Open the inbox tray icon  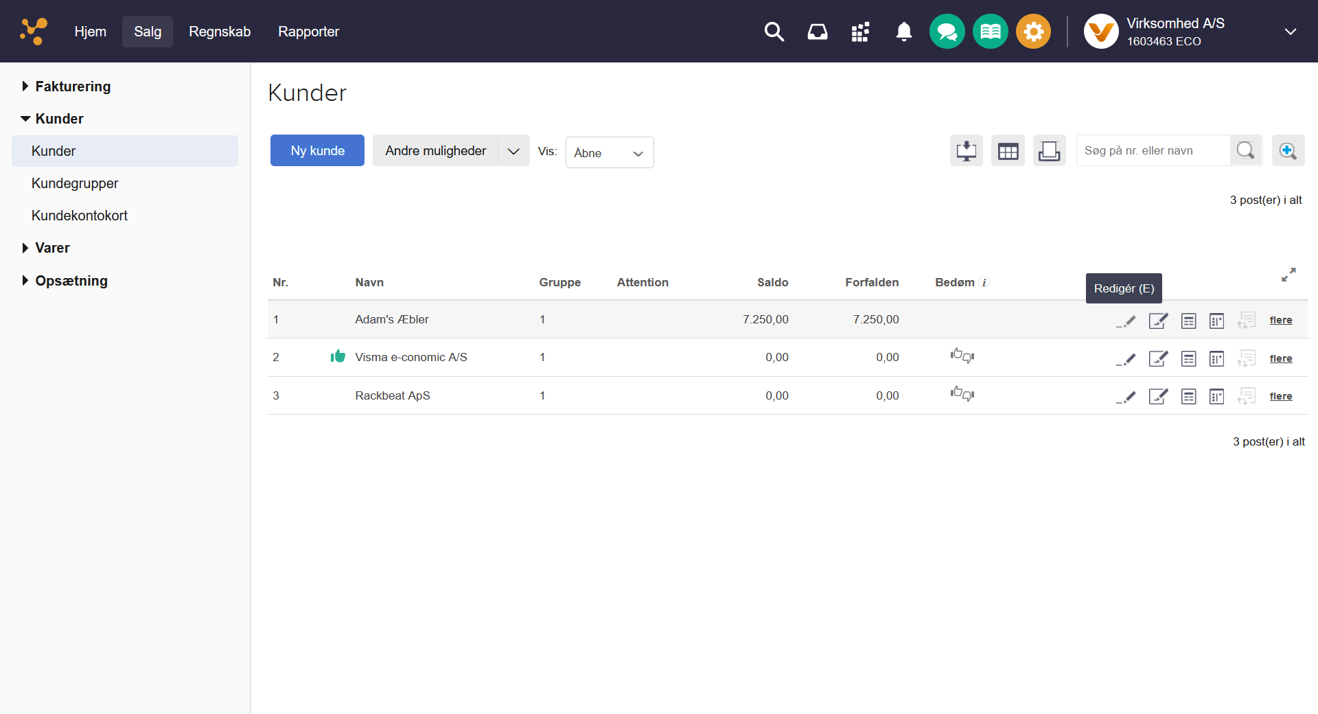[817, 32]
